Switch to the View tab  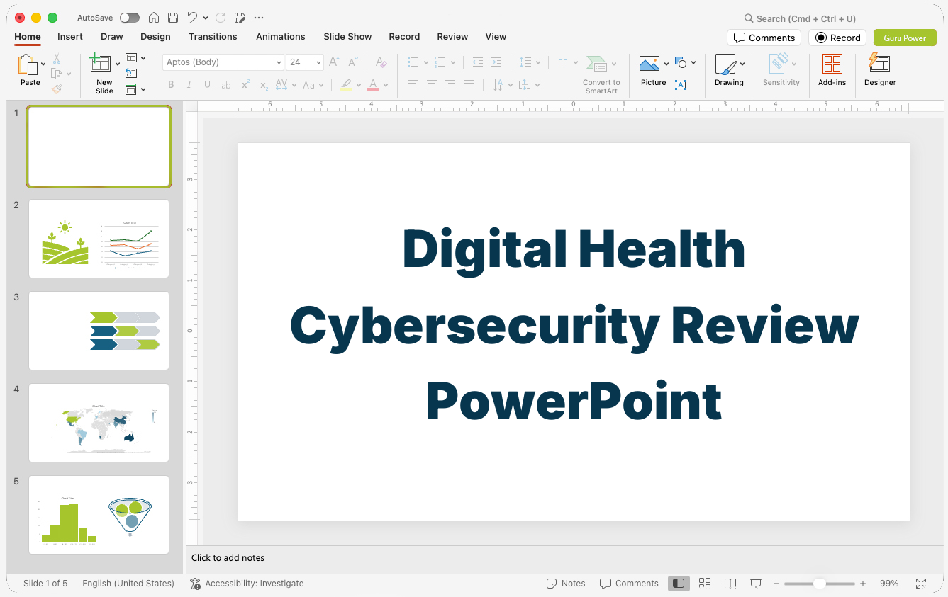496,36
